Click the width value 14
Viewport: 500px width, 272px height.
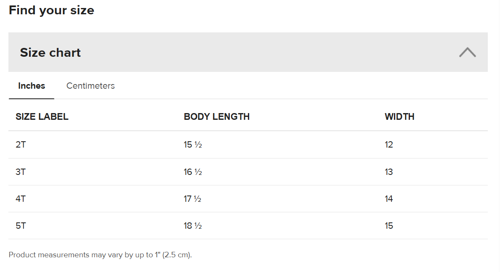click(389, 199)
